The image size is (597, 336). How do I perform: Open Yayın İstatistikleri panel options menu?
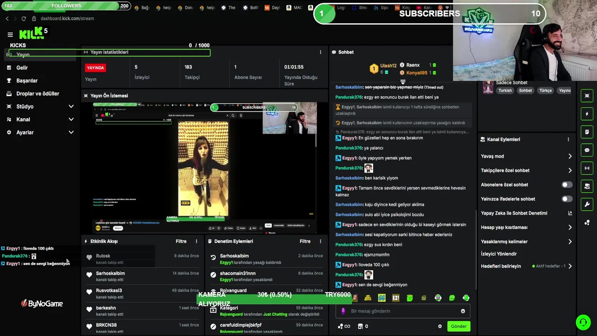(x=320, y=52)
